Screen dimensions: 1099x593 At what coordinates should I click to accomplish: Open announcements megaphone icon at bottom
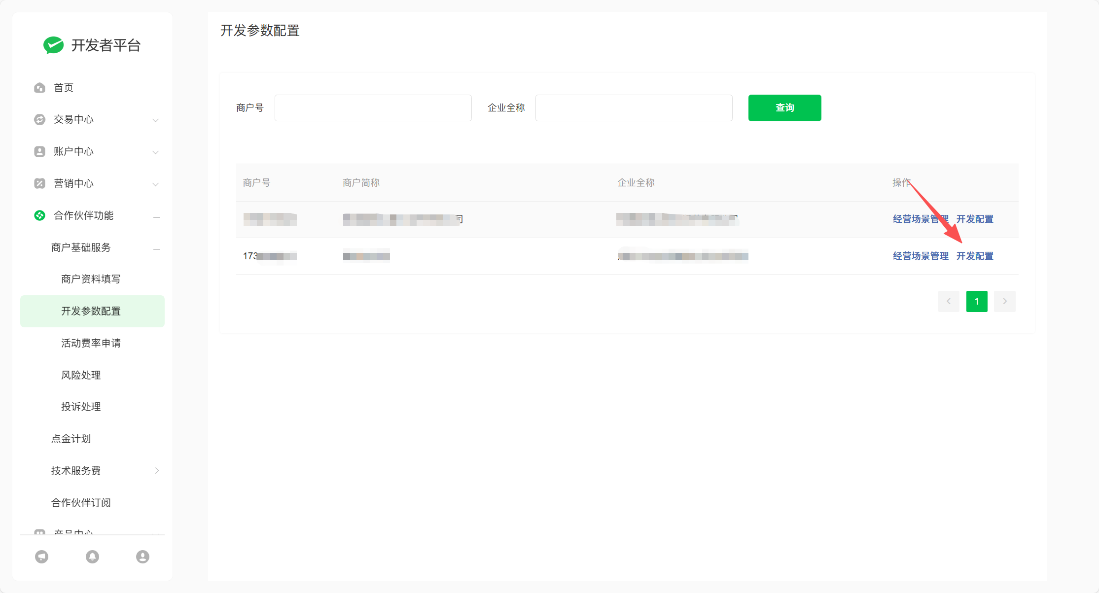(42, 557)
